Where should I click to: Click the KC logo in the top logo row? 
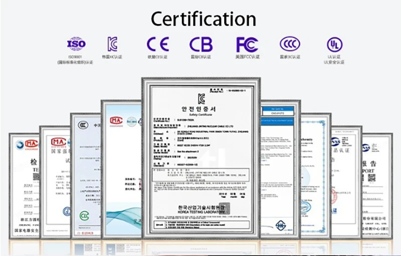pyautogui.click(x=112, y=44)
